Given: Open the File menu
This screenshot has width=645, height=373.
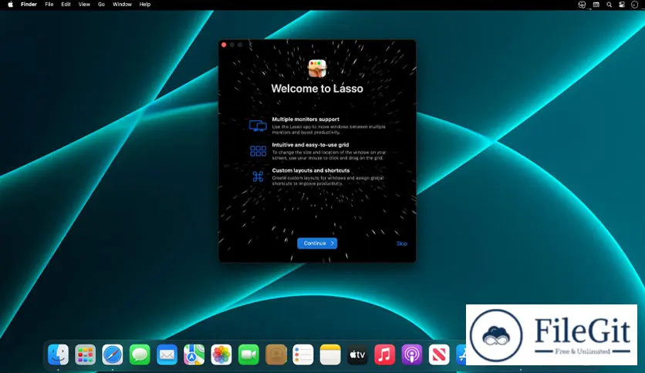Looking at the screenshot, I should click(x=49, y=5).
